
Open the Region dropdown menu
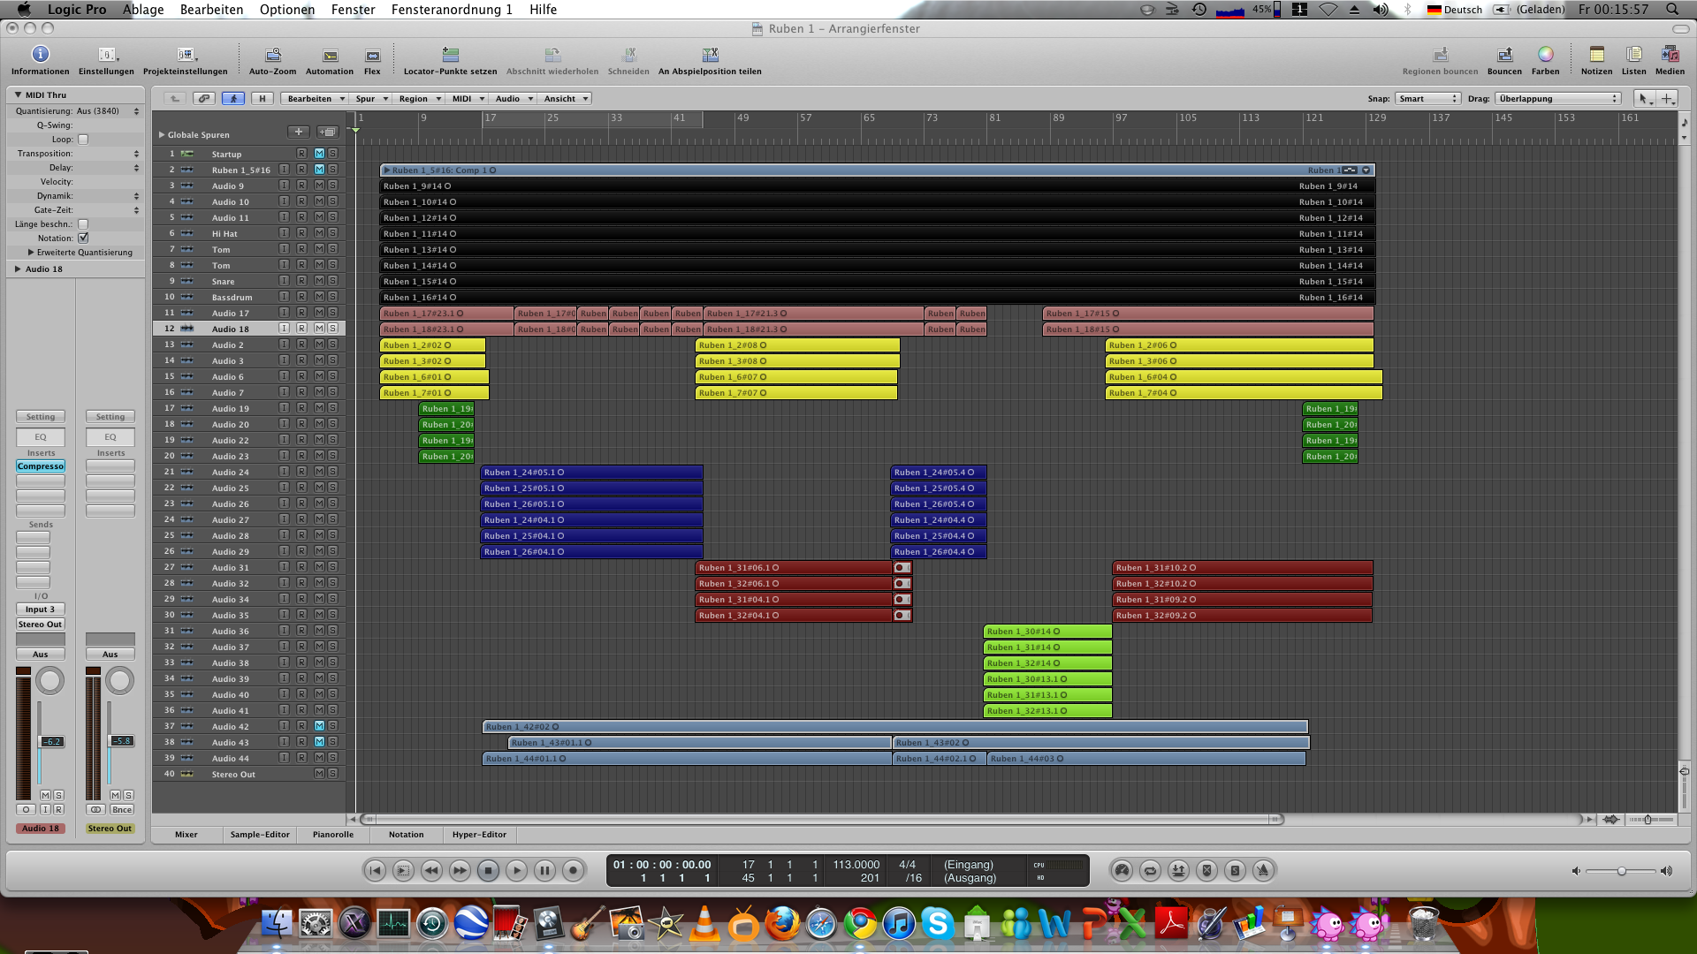coord(419,98)
